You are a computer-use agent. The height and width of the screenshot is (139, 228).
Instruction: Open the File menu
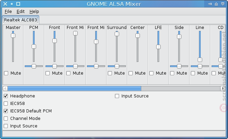(8, 12)
